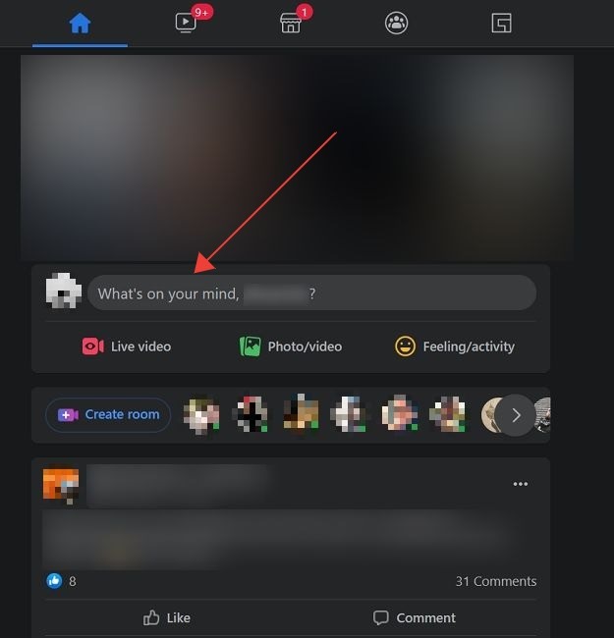Viewport: 614px width, 638px height.
Task: View the reaction count 8
Action: point(73,581)
